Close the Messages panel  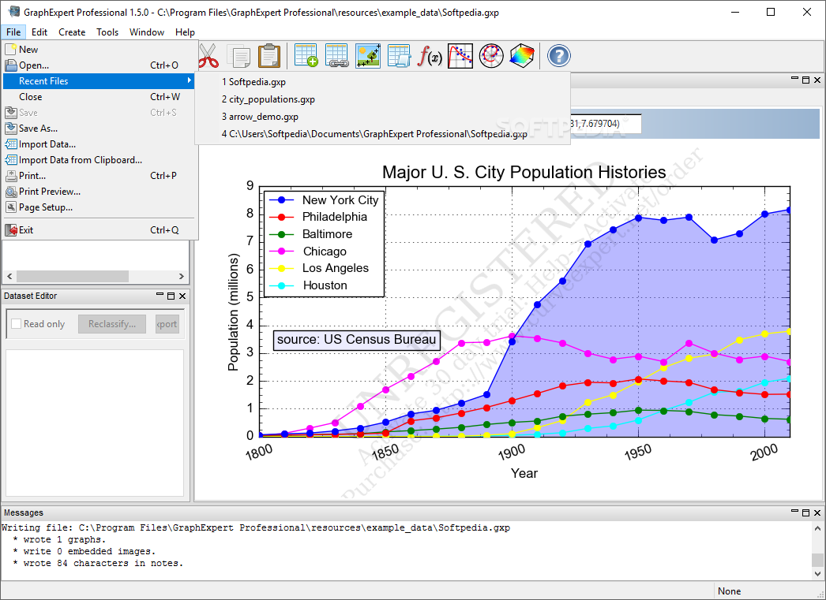pos(817,512)
